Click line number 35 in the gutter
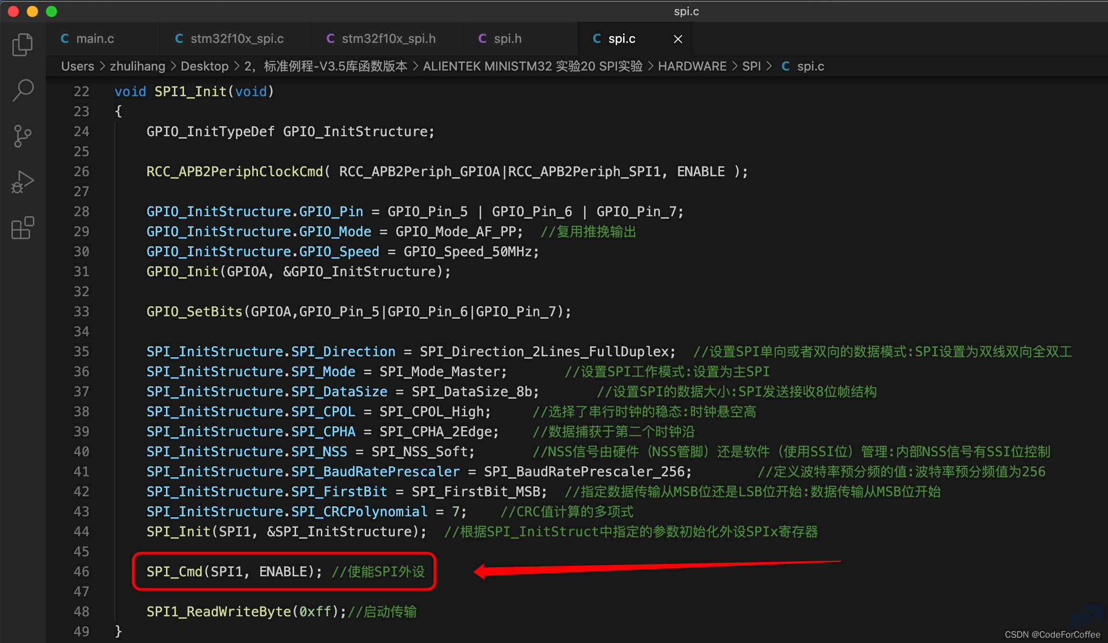Viewport: 1108px width, 643px height. pyautogui.click(x=82, y=352)
